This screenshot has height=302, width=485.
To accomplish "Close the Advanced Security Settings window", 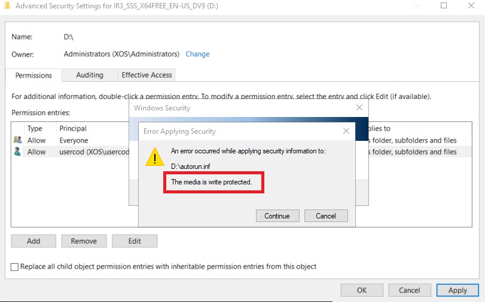I will click(472, 5).
